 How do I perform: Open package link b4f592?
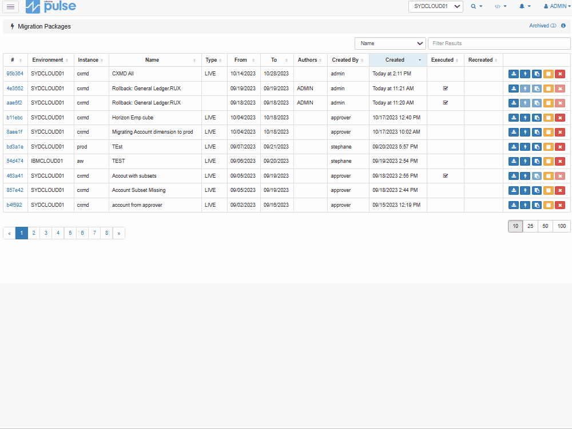point(14,205)
